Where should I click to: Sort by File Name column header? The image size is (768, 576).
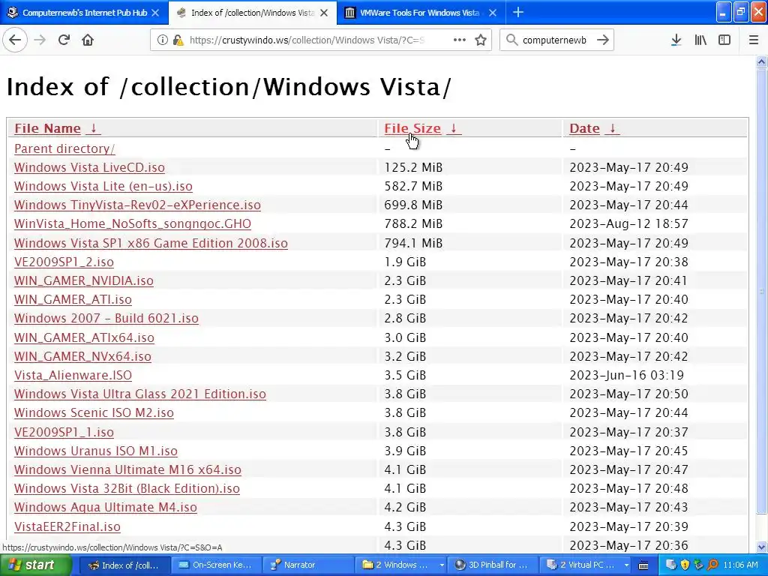tap(47, 128)
